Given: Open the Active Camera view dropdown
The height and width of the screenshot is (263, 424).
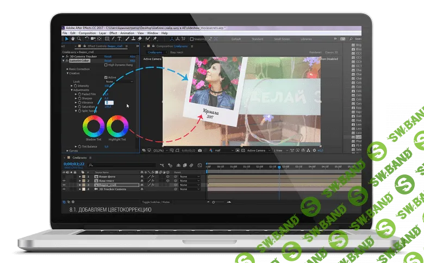Looking at the screenshot, I should [x=259, y=151].
